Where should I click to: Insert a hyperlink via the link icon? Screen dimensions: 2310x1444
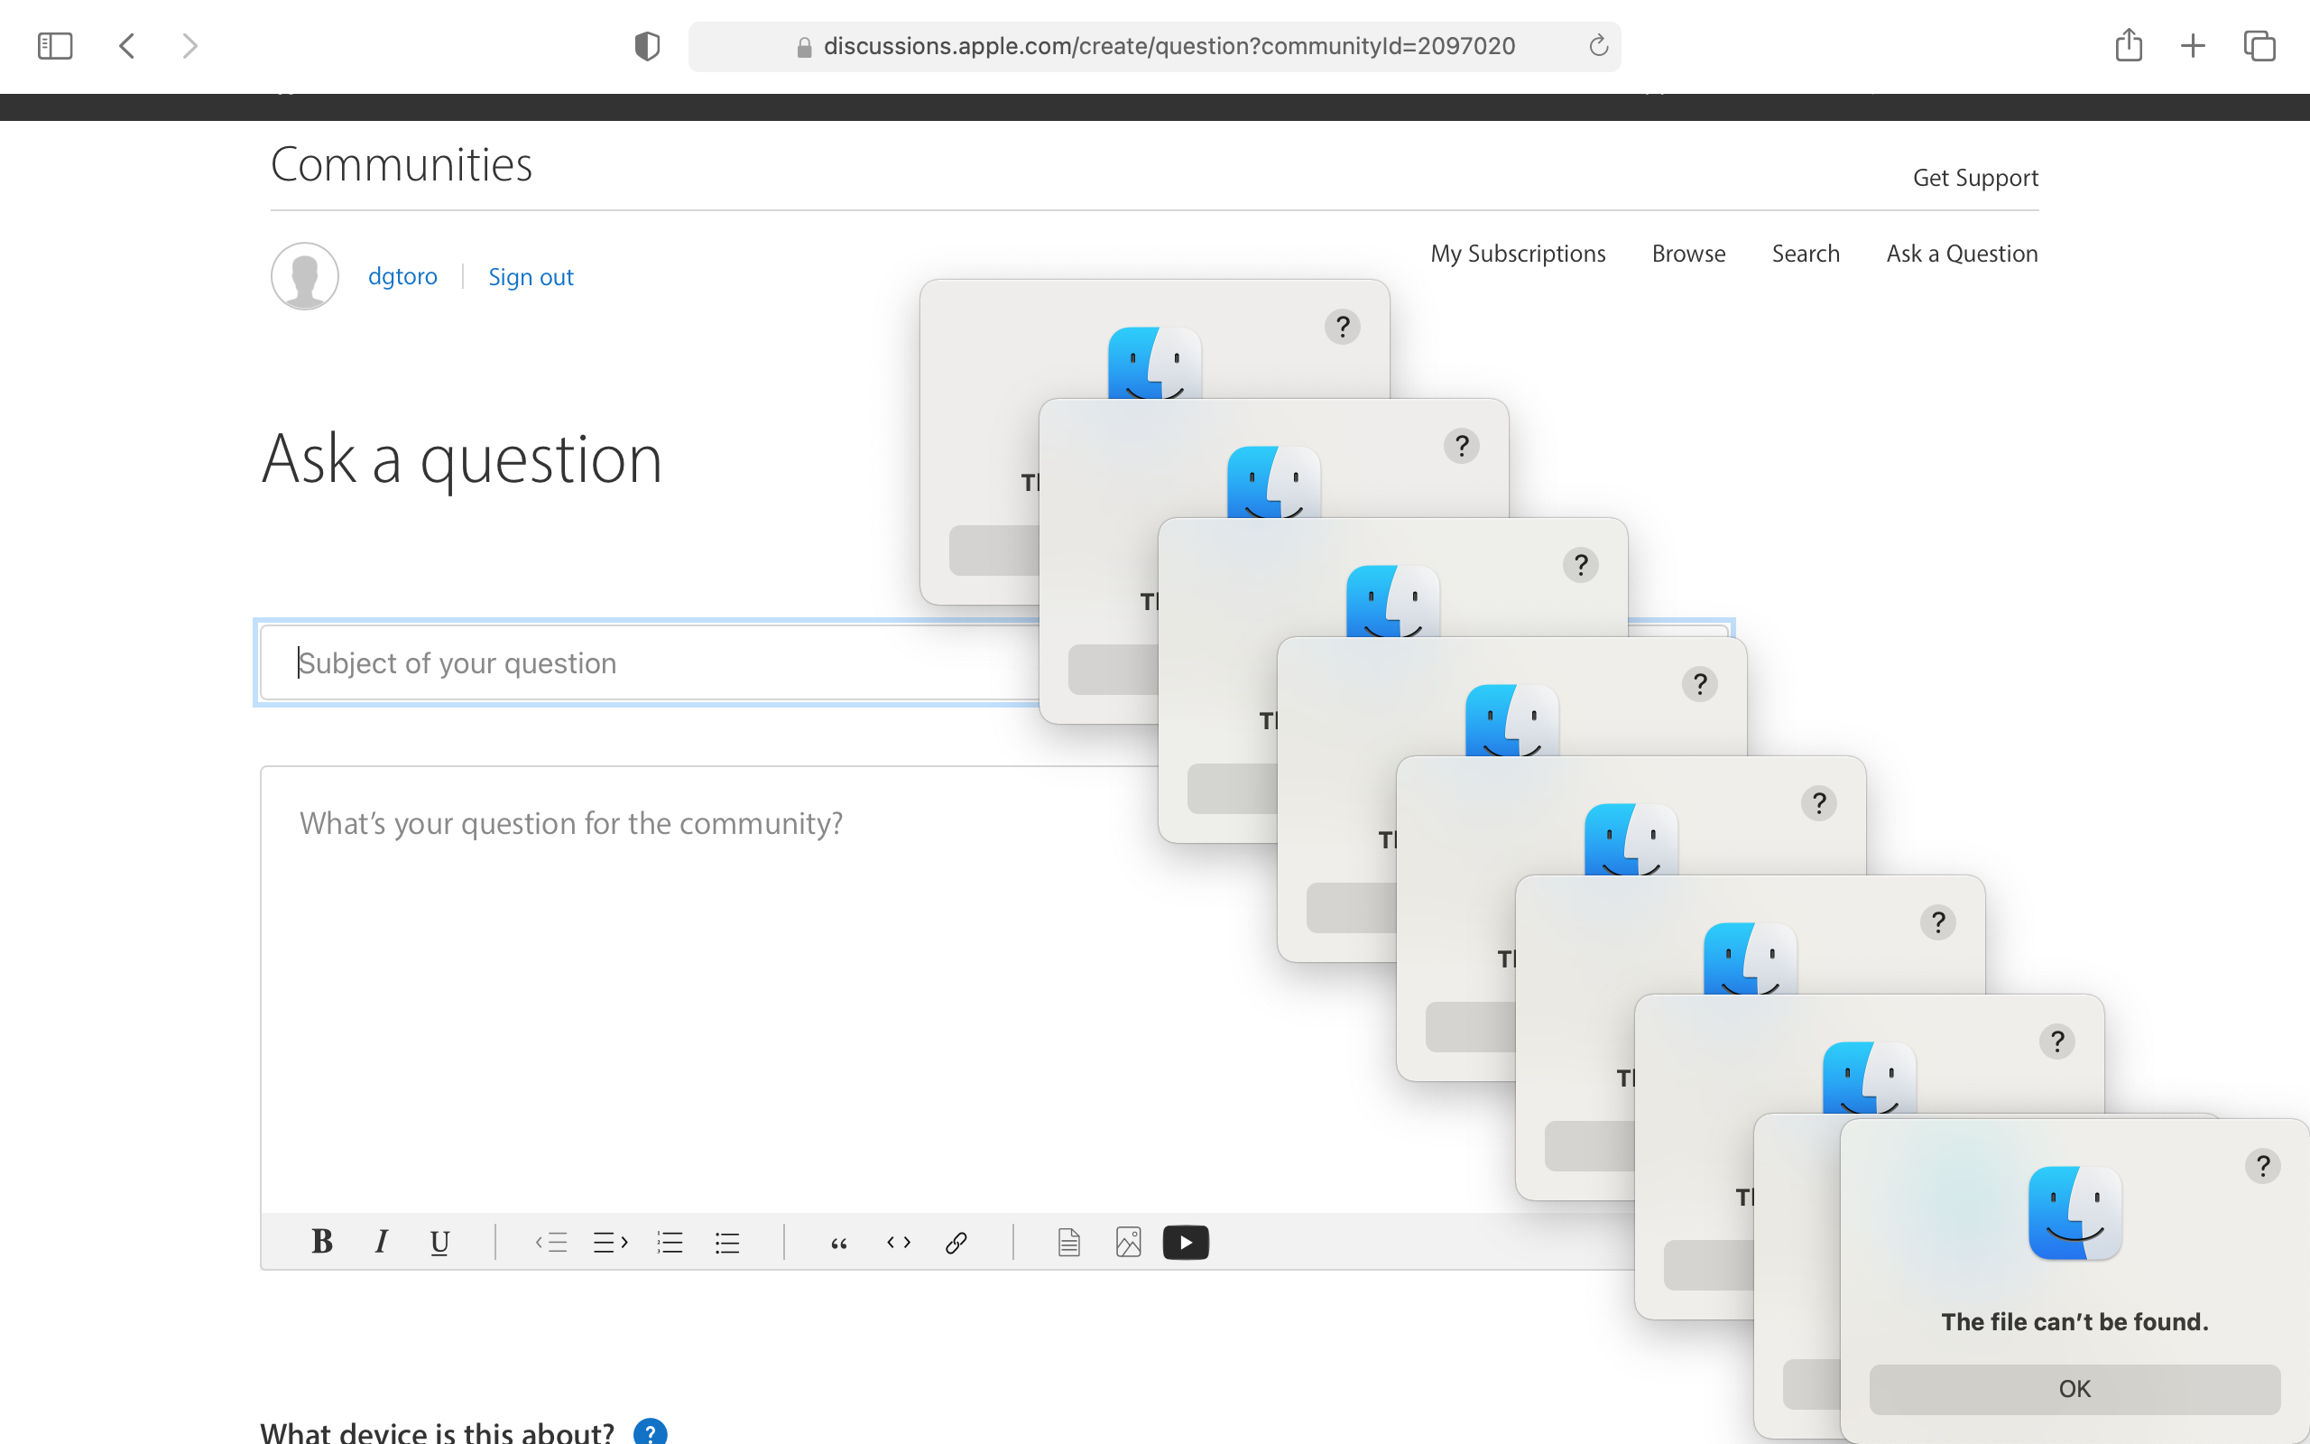pos(956,1242)
